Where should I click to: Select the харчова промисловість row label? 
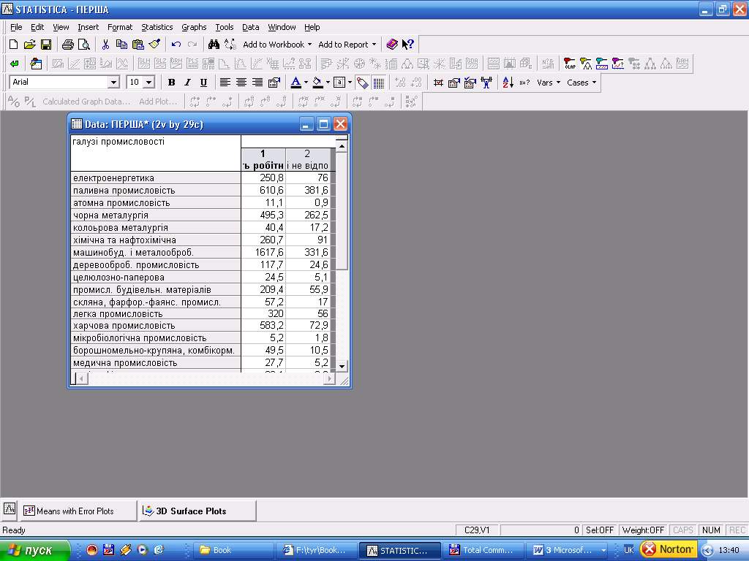pyautogui.click(x=156, y=326)
